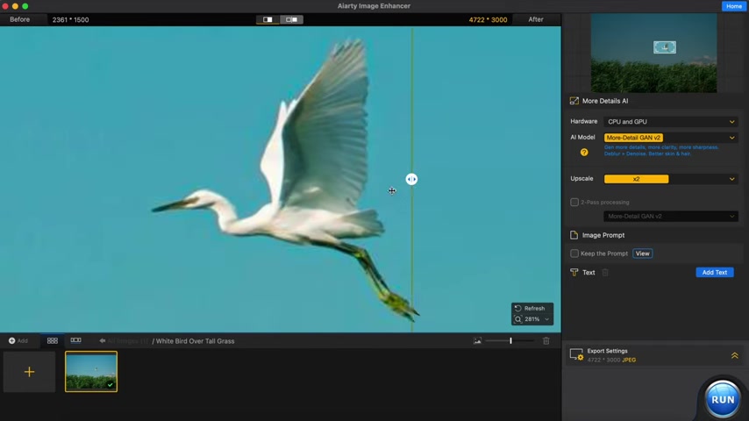Click the Add images button
This screenshot has height=421, width=749.
tap(18, 340)
